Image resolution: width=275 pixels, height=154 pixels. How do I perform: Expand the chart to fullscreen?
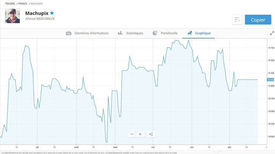[272, 33]
